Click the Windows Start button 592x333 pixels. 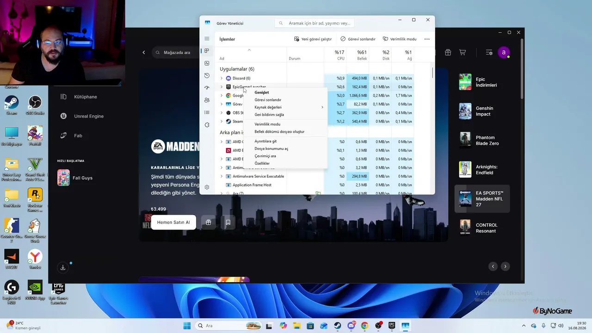pos(187,326)
